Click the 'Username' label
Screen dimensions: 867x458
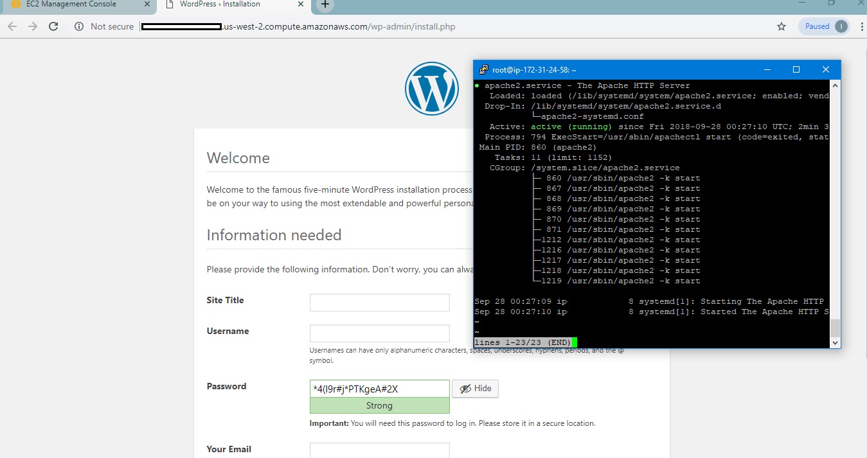(228, 331)
